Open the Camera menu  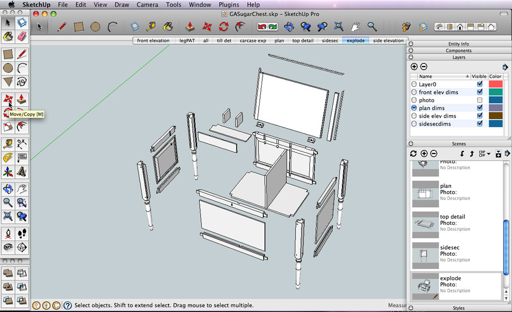[x=147, y=5]
